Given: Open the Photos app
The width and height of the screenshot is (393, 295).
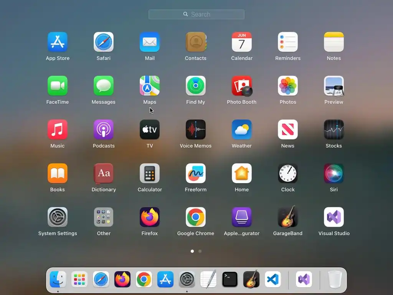Looking at the screenshot, I should point(288,86).
